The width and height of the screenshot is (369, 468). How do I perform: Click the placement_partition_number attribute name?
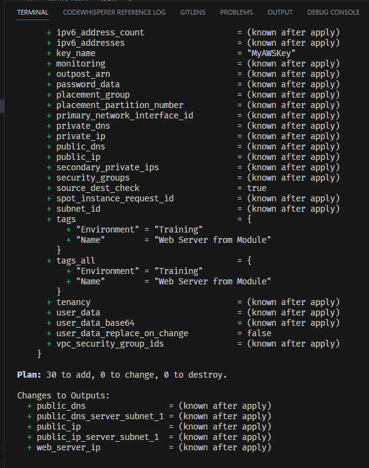pos(120,105)
